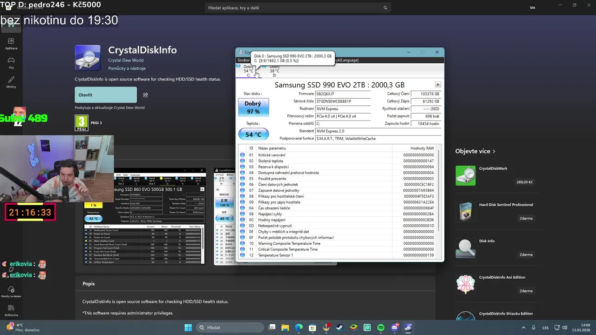The width and height of the screenshot is (596, 335).
Task: Open the taskbar clock 14:00
Action: click(x=581, y=328)
